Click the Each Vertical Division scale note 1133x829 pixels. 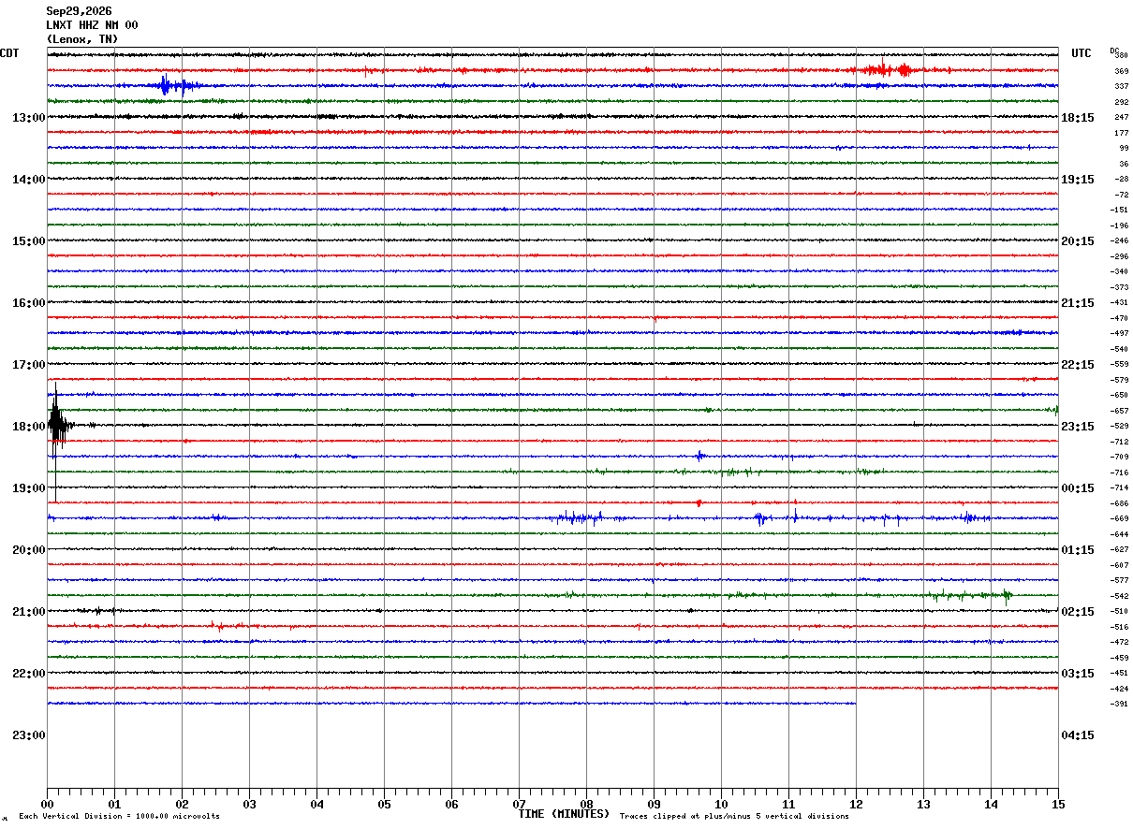pyautogui.click(x=119, y=816)
